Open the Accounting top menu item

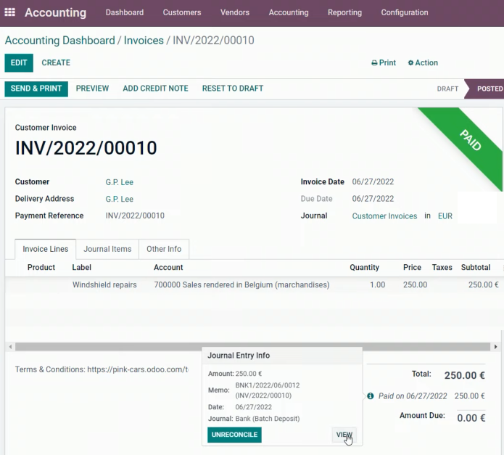pyautogui.click(x=289, y=12)
